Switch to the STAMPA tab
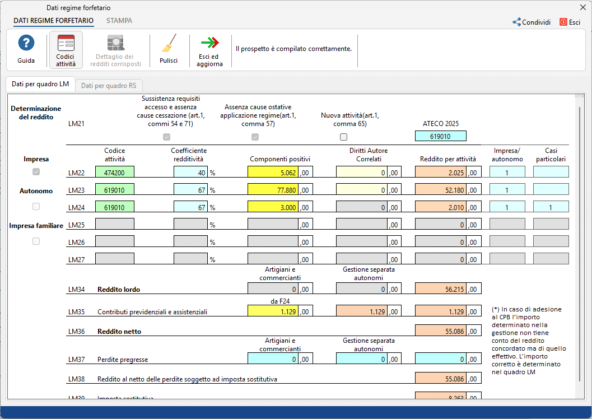Viewport: 592px width, 419px height. (x=119, y=21)
